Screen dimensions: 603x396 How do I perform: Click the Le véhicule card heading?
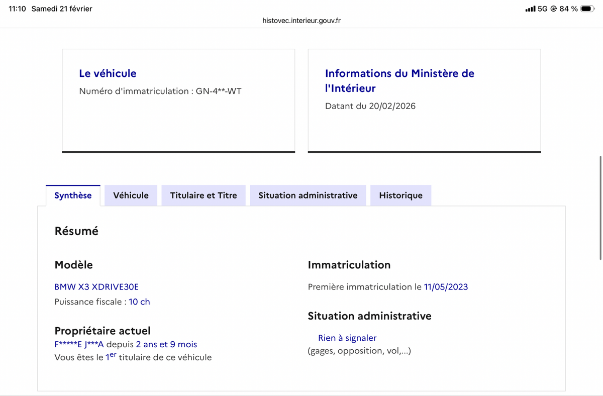pyautogui.click(x=108, y=73)
